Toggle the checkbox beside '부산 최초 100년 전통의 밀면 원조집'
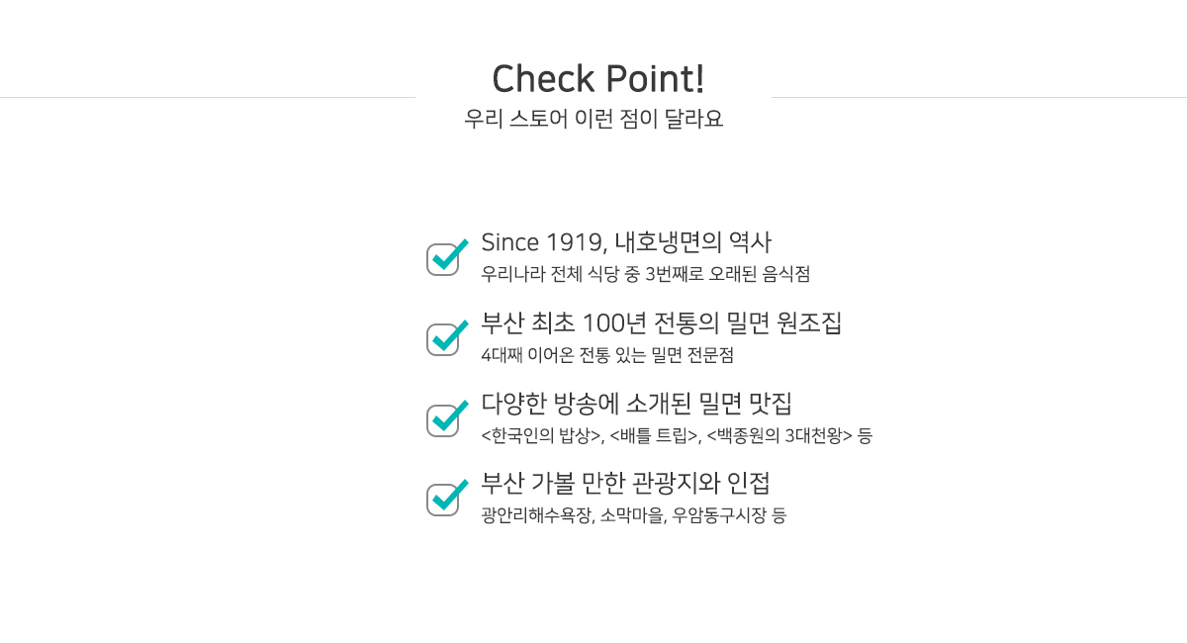Viewport: 1187px width, 643px height. point(443,339)
